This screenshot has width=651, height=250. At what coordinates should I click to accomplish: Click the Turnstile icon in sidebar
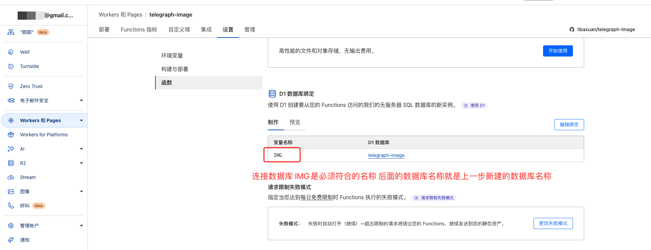click(x=11, y=66)
